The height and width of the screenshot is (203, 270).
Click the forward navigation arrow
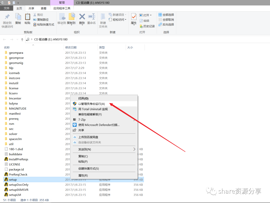point(12,39)
